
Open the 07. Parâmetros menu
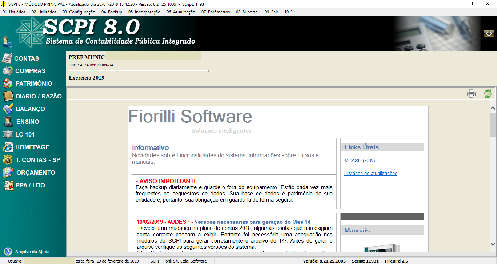pyautogui.click(x=216, y=12)
